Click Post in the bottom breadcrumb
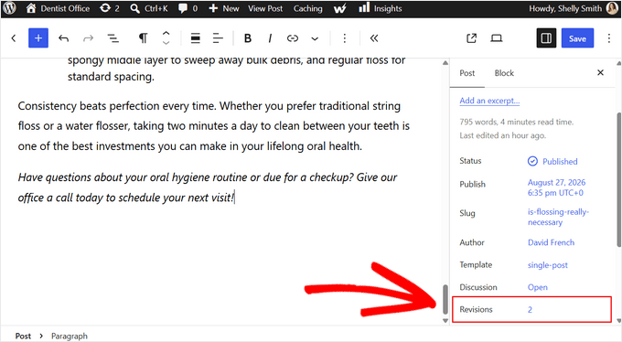 coord(23,336)
